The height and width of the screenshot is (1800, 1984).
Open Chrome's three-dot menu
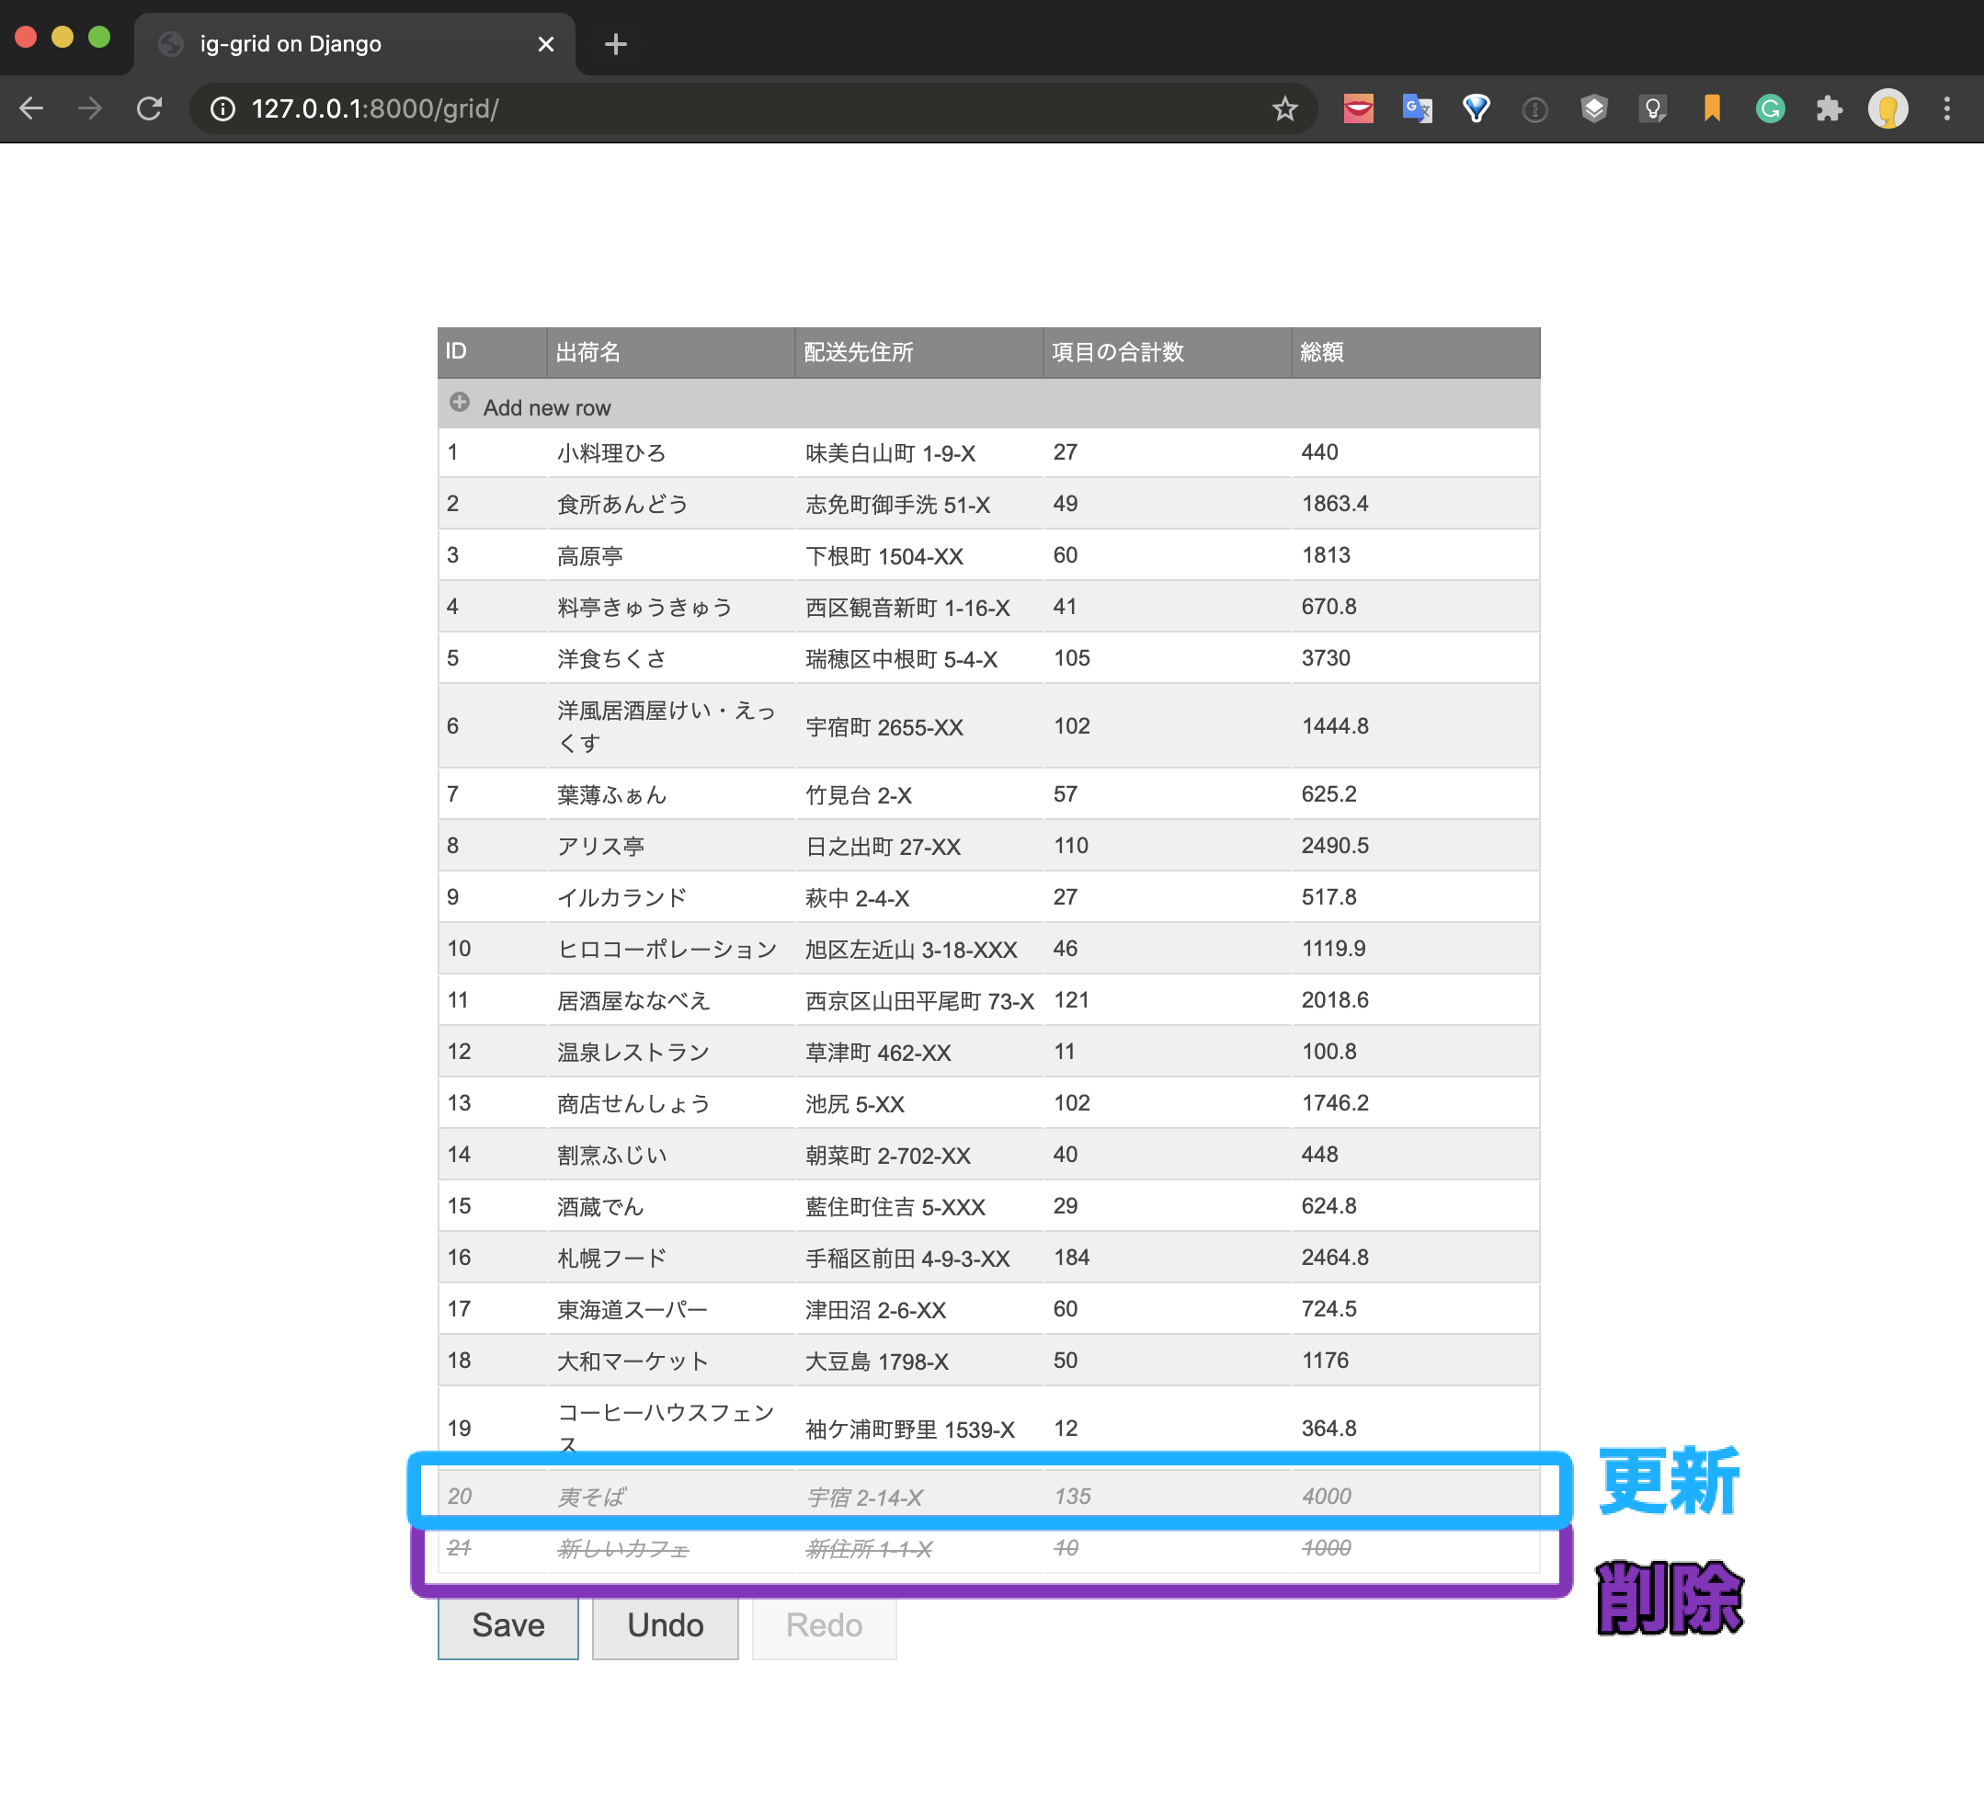tap(1947, 109)
